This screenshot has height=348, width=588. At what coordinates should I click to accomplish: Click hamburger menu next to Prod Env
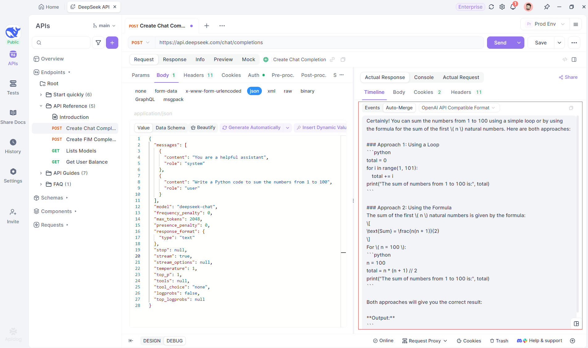coord(576,24)
